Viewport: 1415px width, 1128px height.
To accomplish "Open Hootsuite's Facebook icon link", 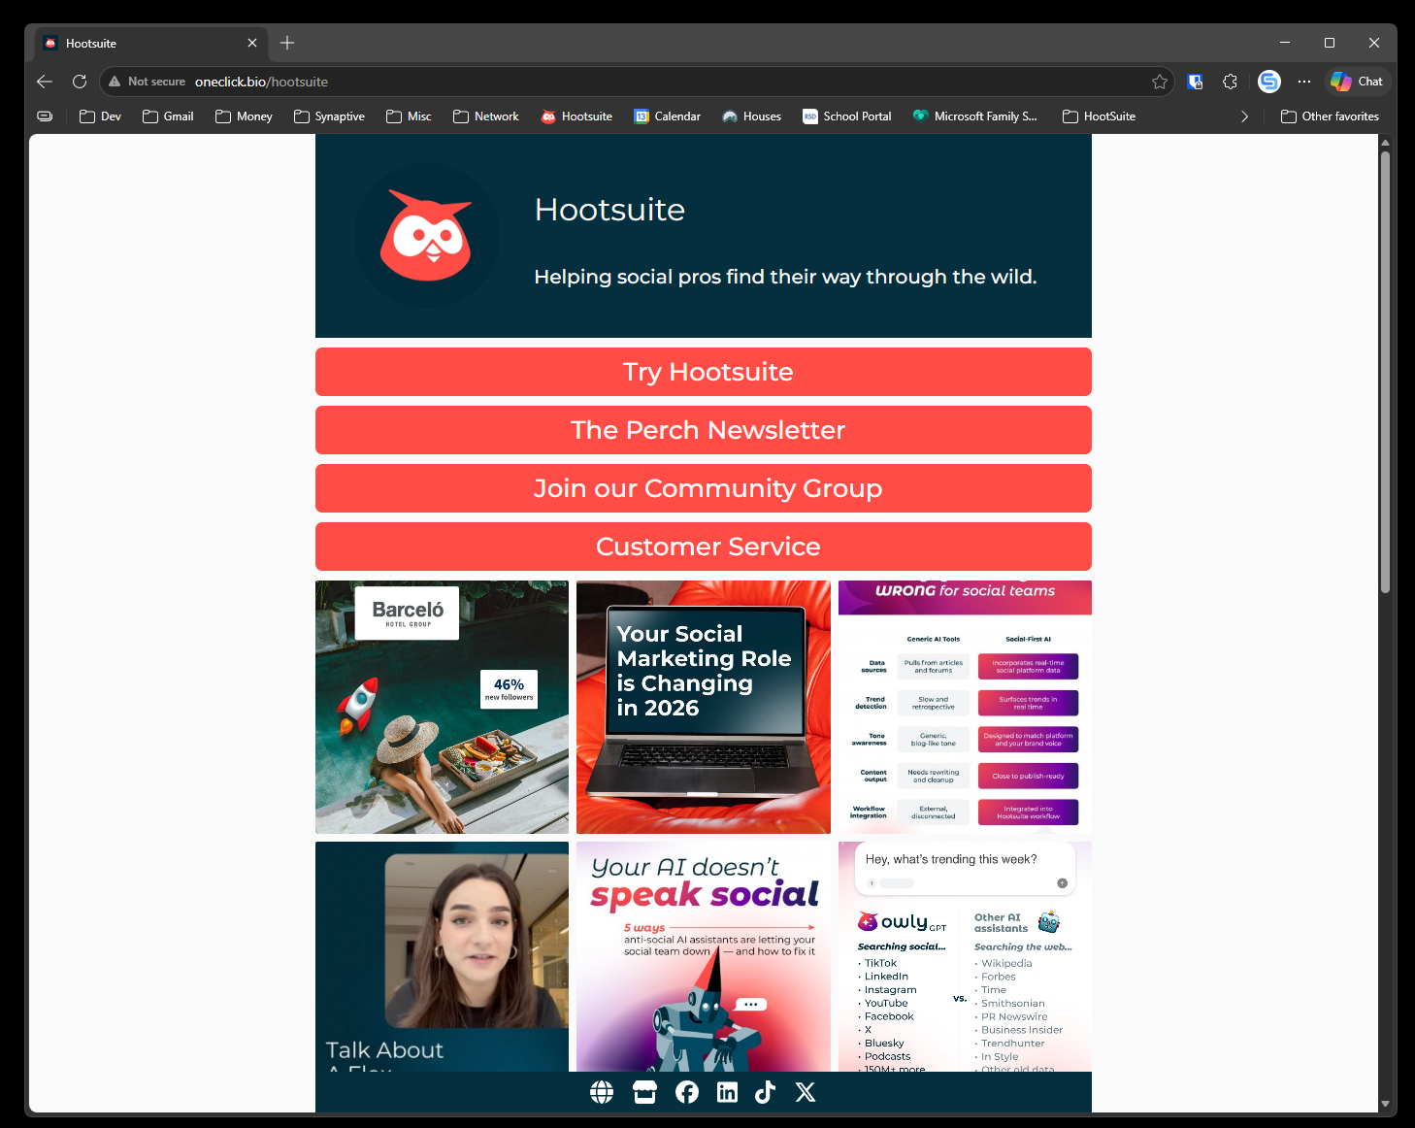I will point(687,1092).
